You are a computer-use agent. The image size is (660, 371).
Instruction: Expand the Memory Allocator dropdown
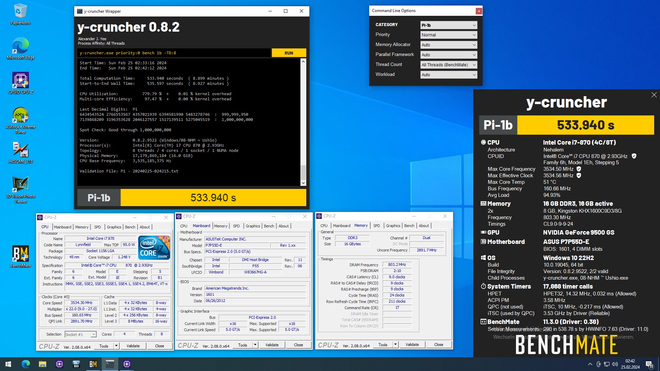(449, 45)
